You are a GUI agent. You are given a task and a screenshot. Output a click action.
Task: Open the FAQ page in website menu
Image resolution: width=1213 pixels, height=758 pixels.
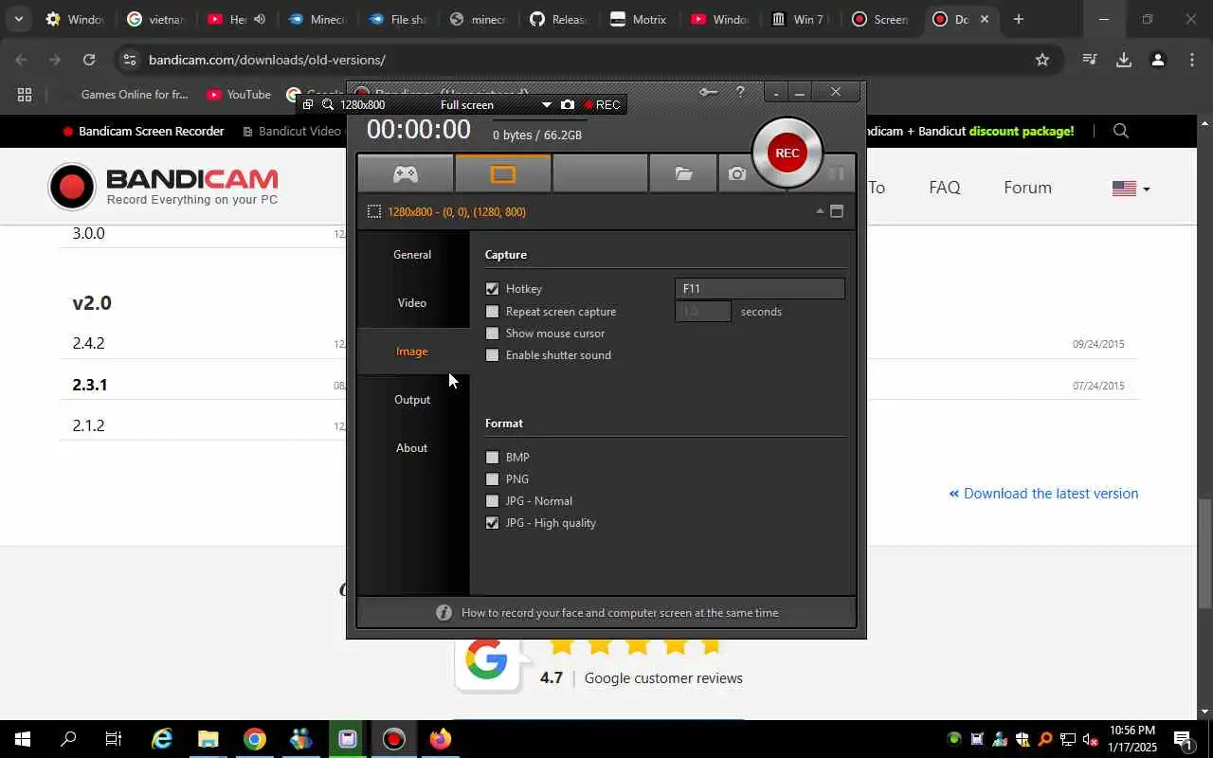pos(944,188)
